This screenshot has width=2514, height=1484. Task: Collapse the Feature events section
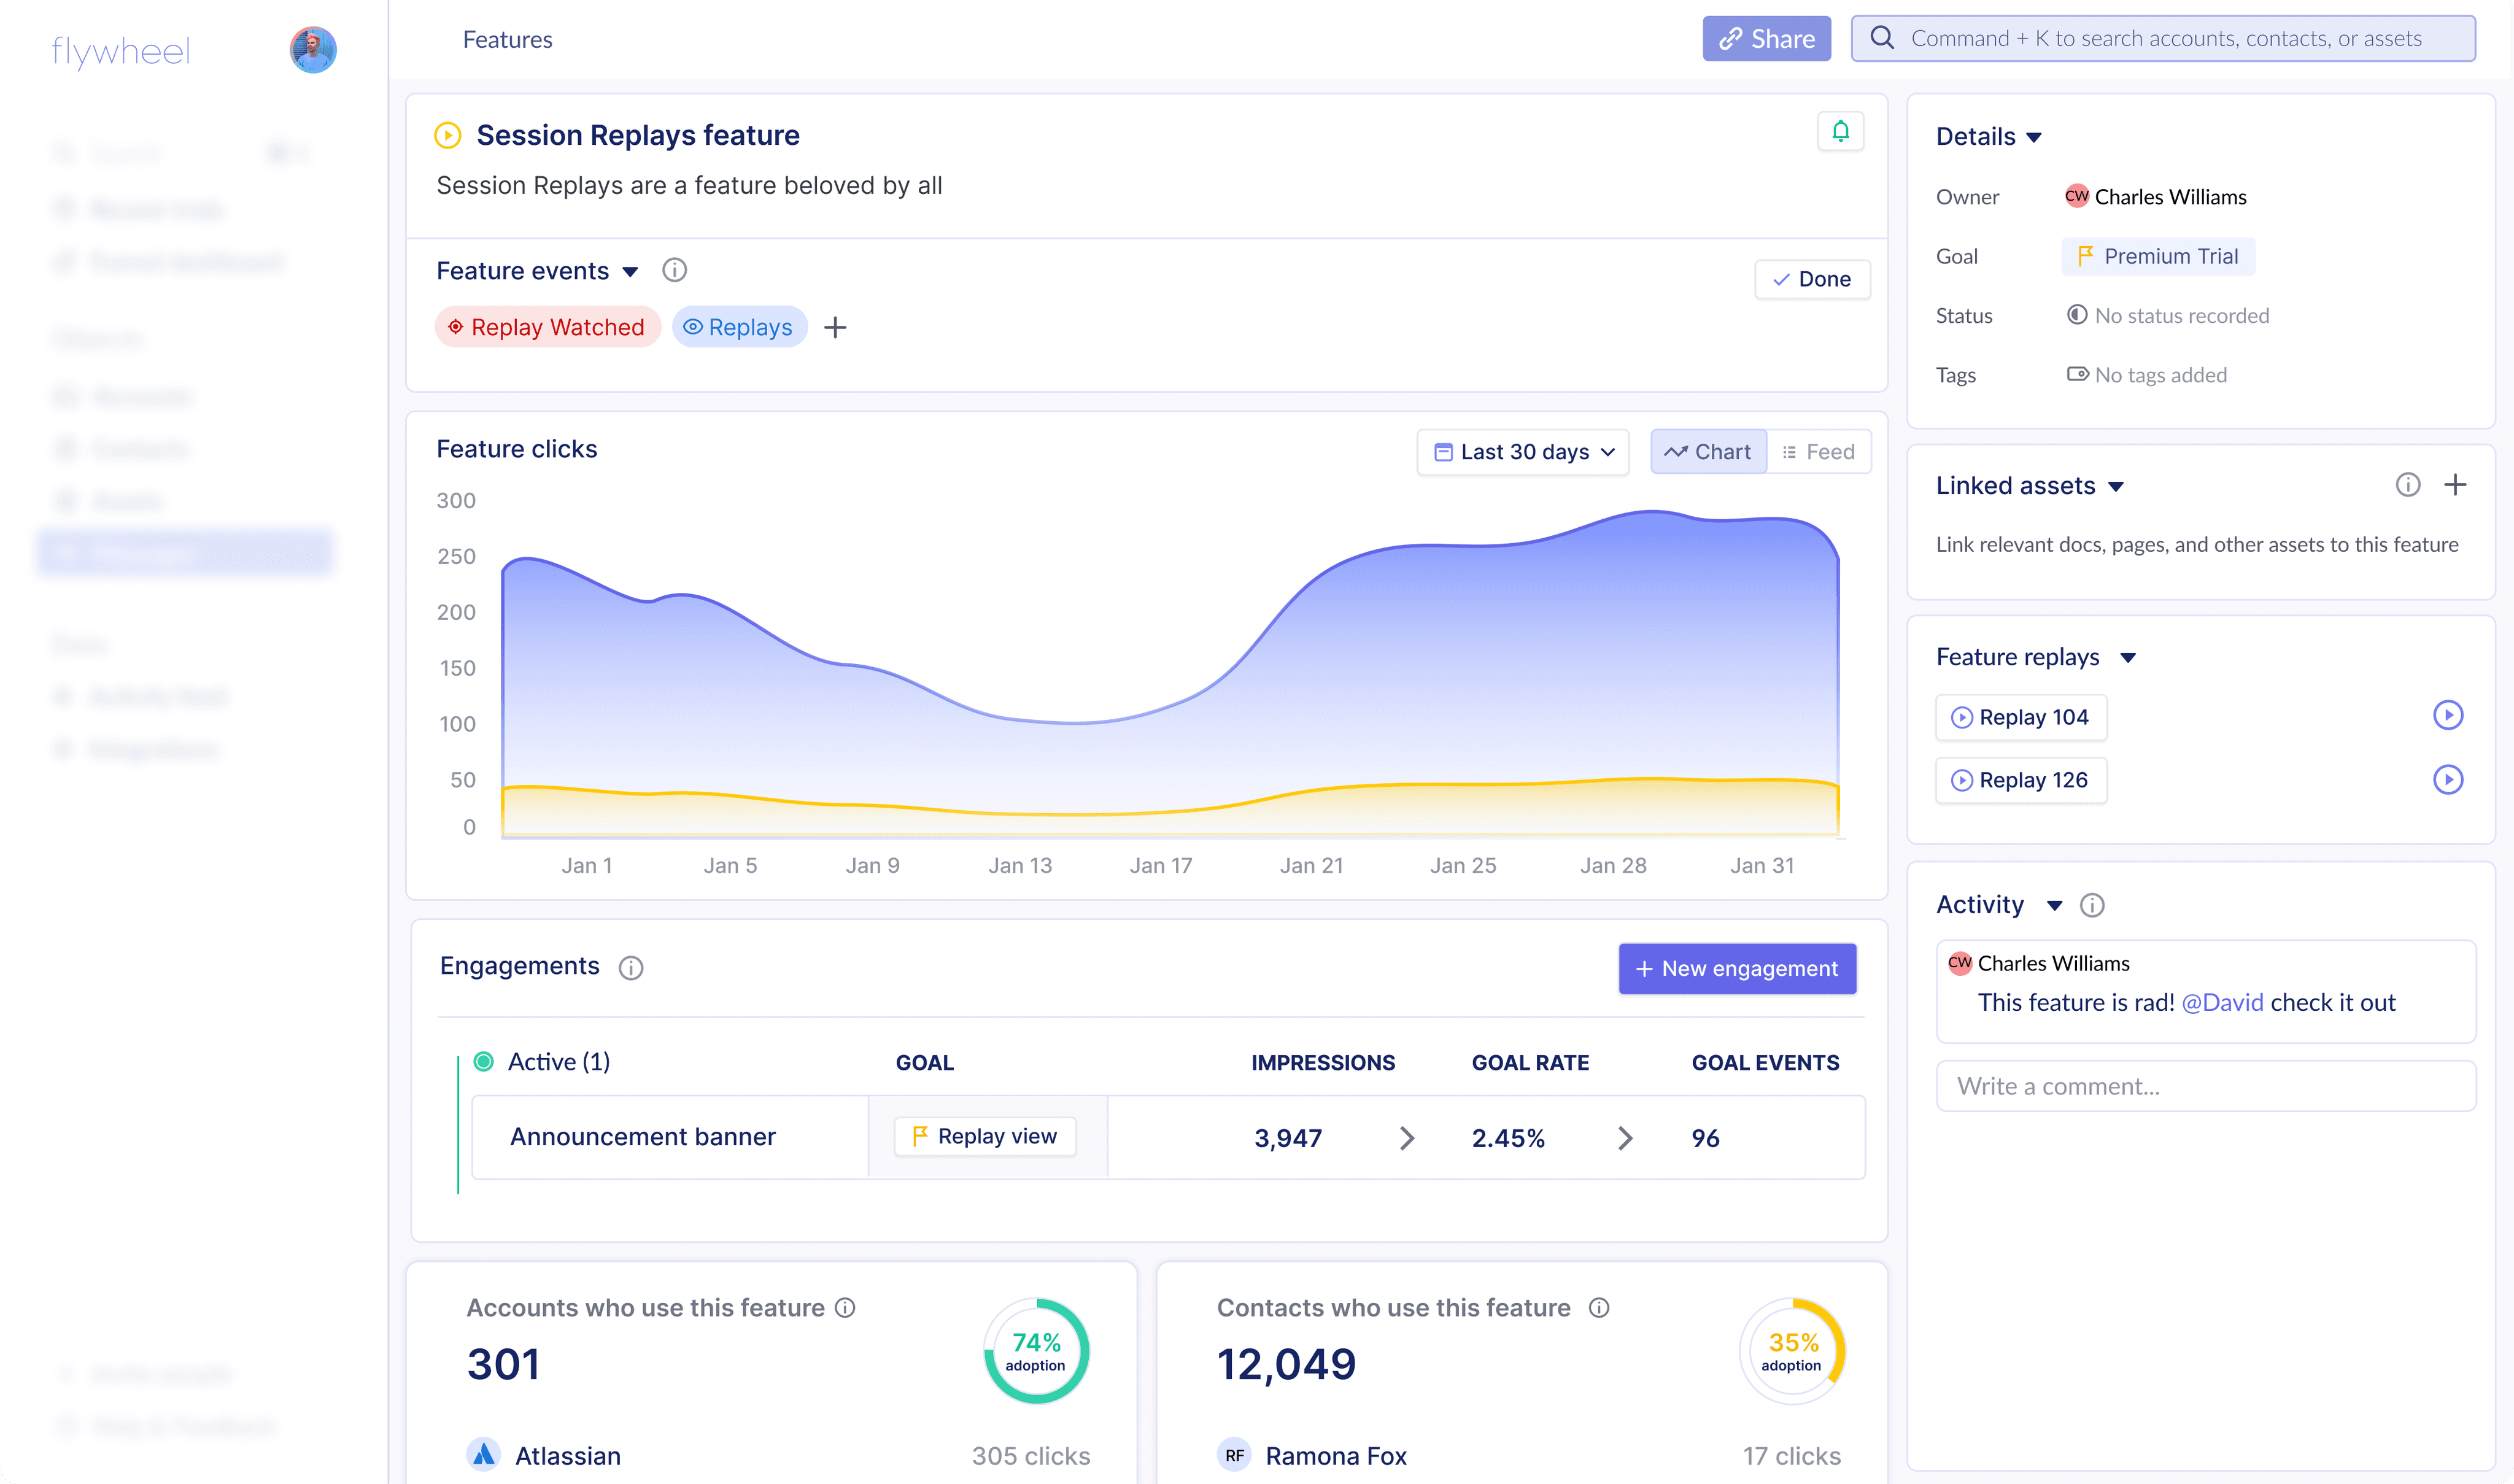pyautogui.click(x=630, y=272)
